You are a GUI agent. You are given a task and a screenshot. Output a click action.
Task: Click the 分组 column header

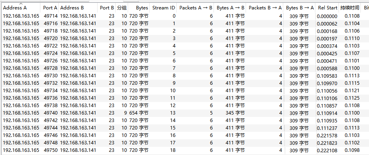(122, 7)
